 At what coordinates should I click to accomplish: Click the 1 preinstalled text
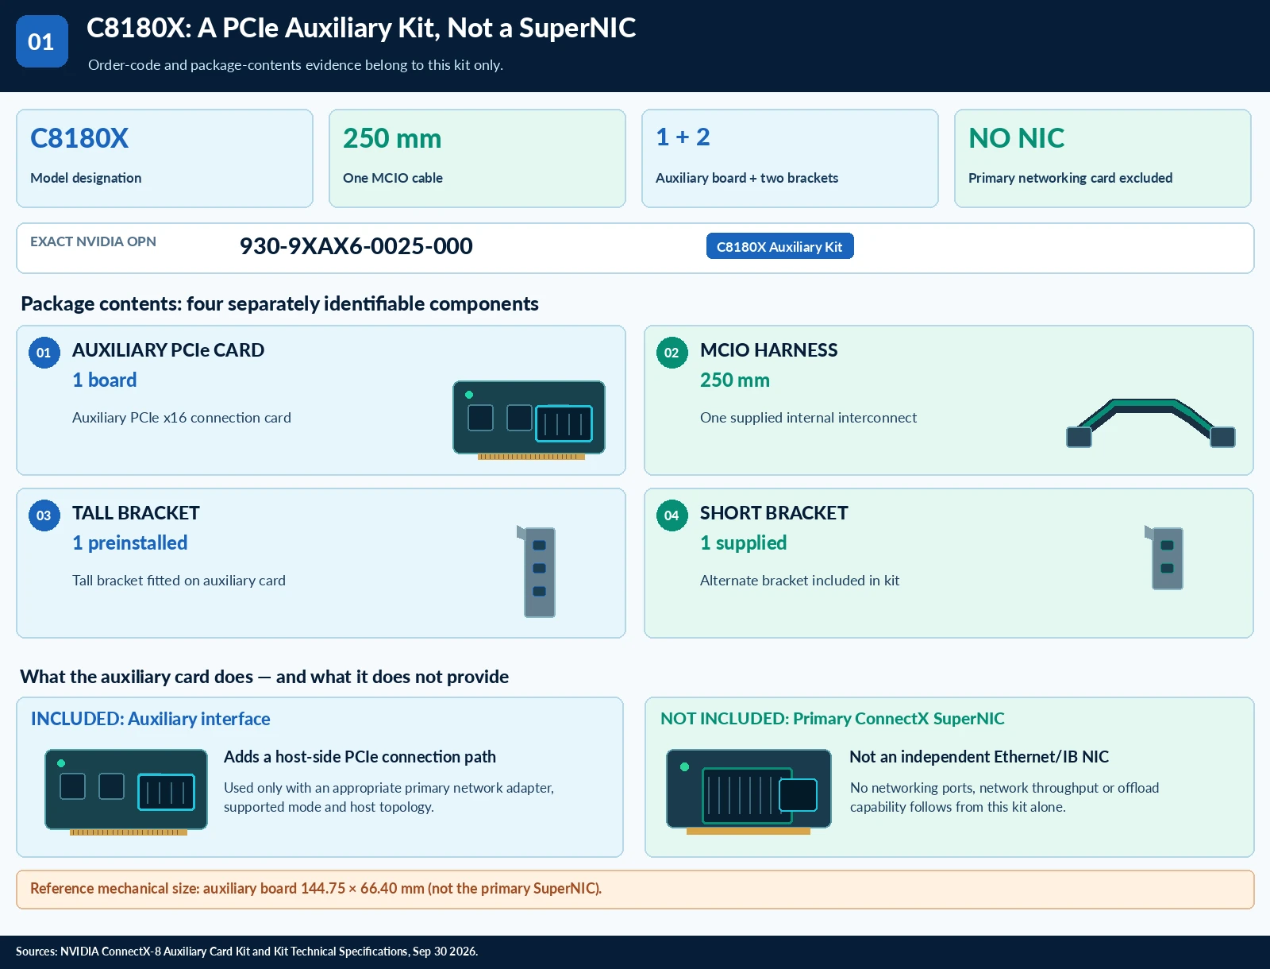point(130,543)
